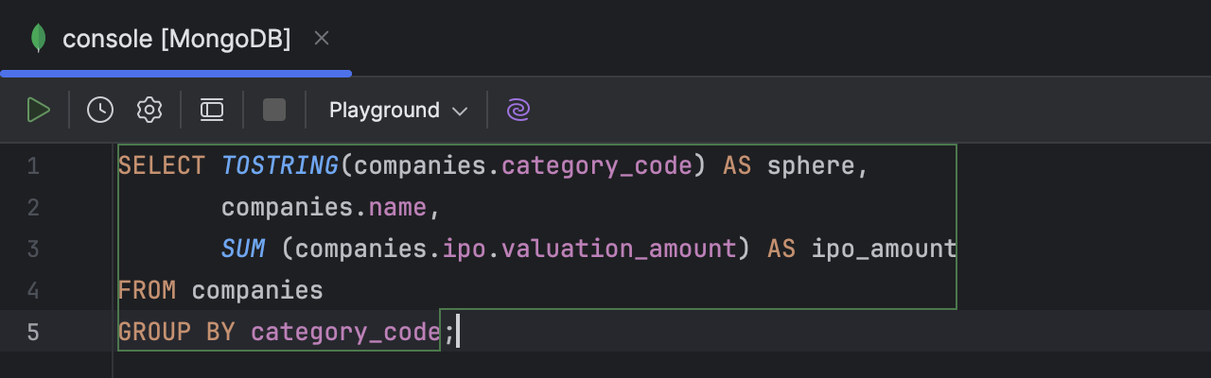Click line number 1 in the gutter
The image size is (1211, 378).
(x=33, y=166)
